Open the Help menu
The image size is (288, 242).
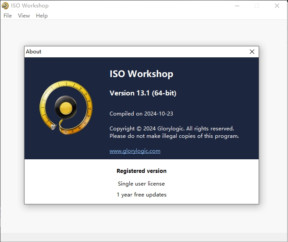click(x=42, y=16)
